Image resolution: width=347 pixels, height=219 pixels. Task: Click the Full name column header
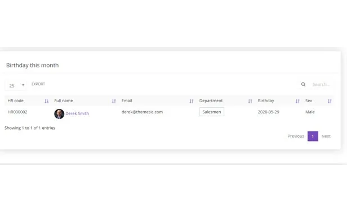pyautogui.click(x=64, y=101)
